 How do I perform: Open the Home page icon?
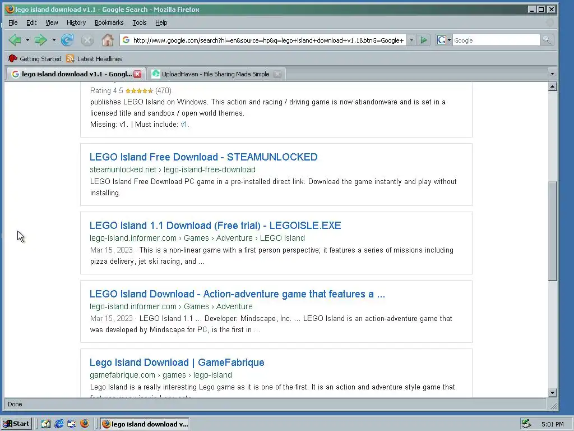pos(107,40)
